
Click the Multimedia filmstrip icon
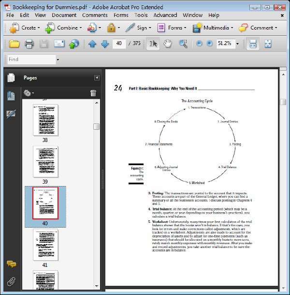(197, 28)
